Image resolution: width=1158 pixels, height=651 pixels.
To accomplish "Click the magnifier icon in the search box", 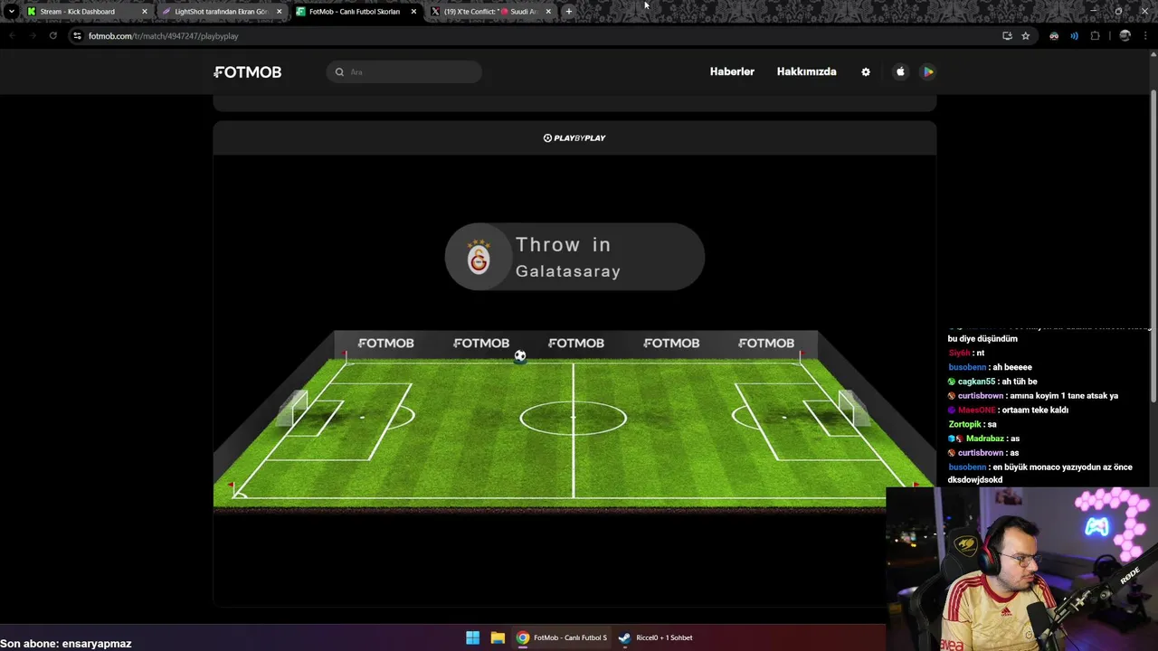I will pos(340,72).
